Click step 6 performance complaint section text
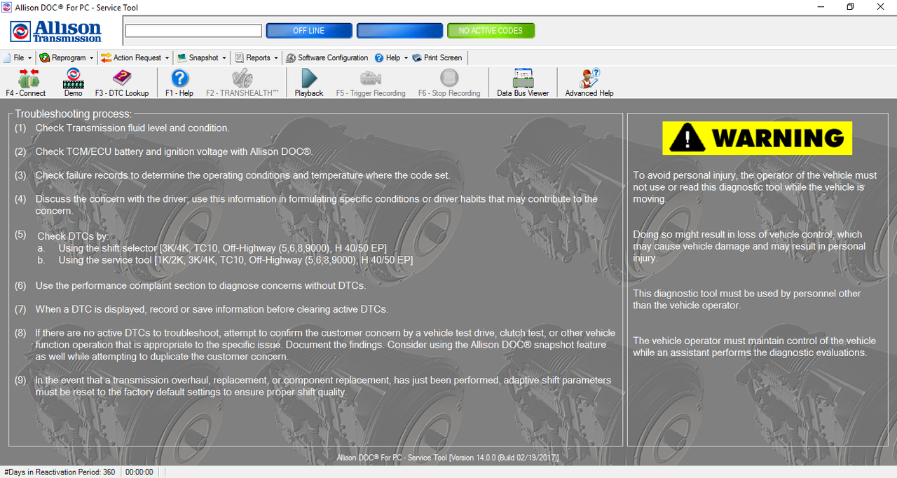The height and width of the screenshot is (478, 897). coord(200,285)
